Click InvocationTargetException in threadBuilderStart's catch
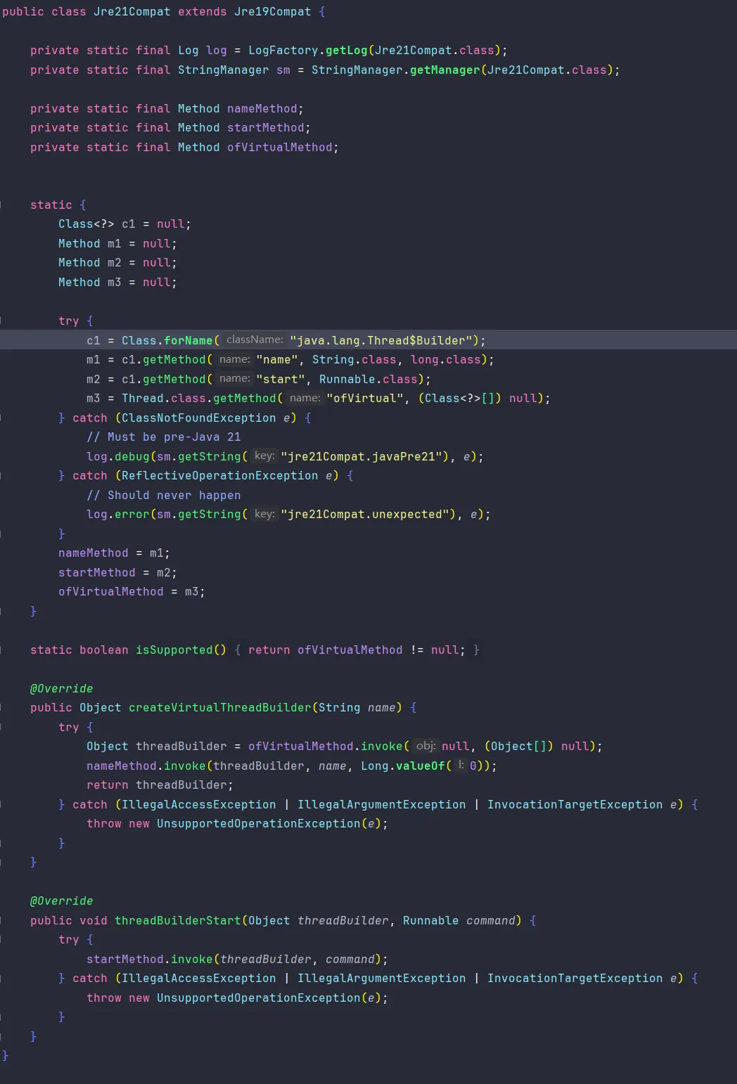The height and width of the screenshot is (1084, 737). (x=575, y=979)
